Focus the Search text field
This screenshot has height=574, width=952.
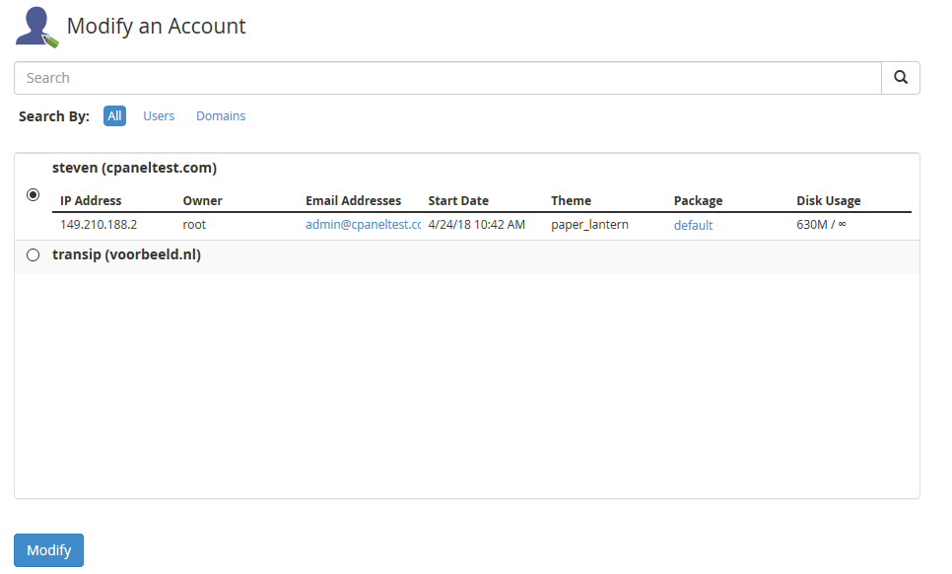click(446, 78)
